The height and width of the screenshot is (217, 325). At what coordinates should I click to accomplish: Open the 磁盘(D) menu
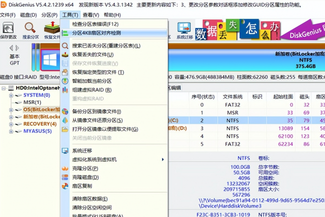(x=28, y=15)
